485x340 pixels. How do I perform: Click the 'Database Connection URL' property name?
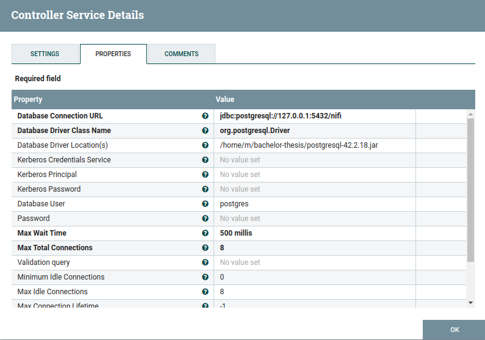60,116
